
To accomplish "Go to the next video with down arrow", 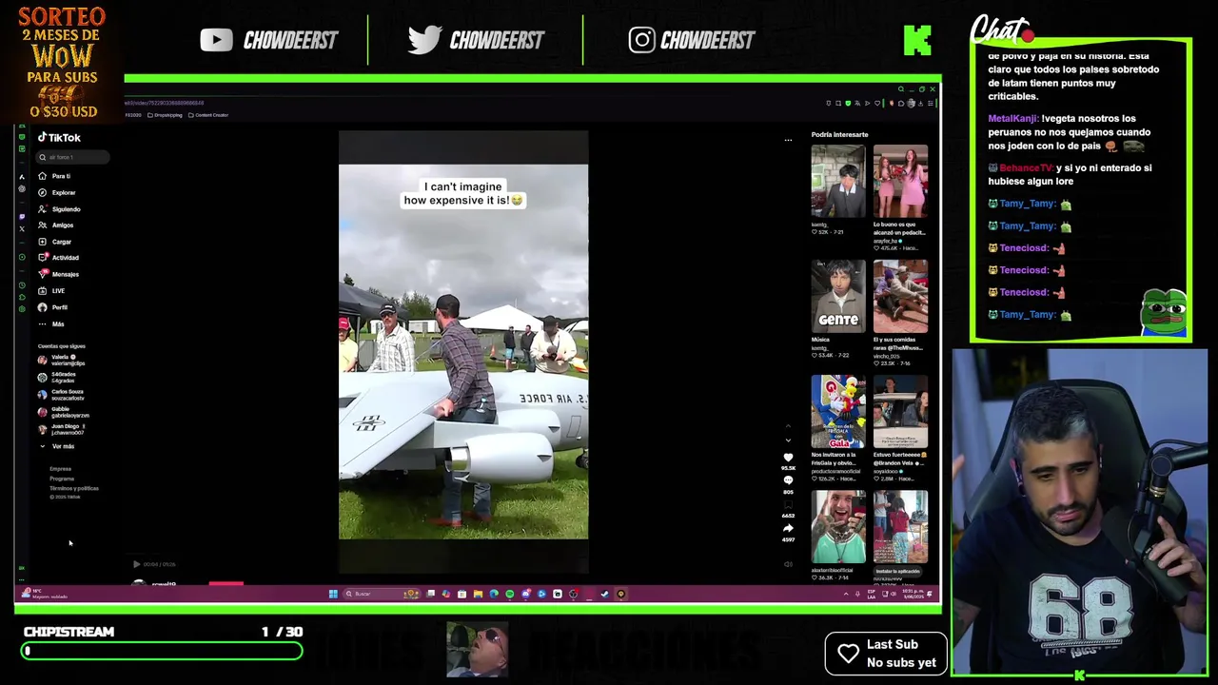I will [x=788, y=440].
